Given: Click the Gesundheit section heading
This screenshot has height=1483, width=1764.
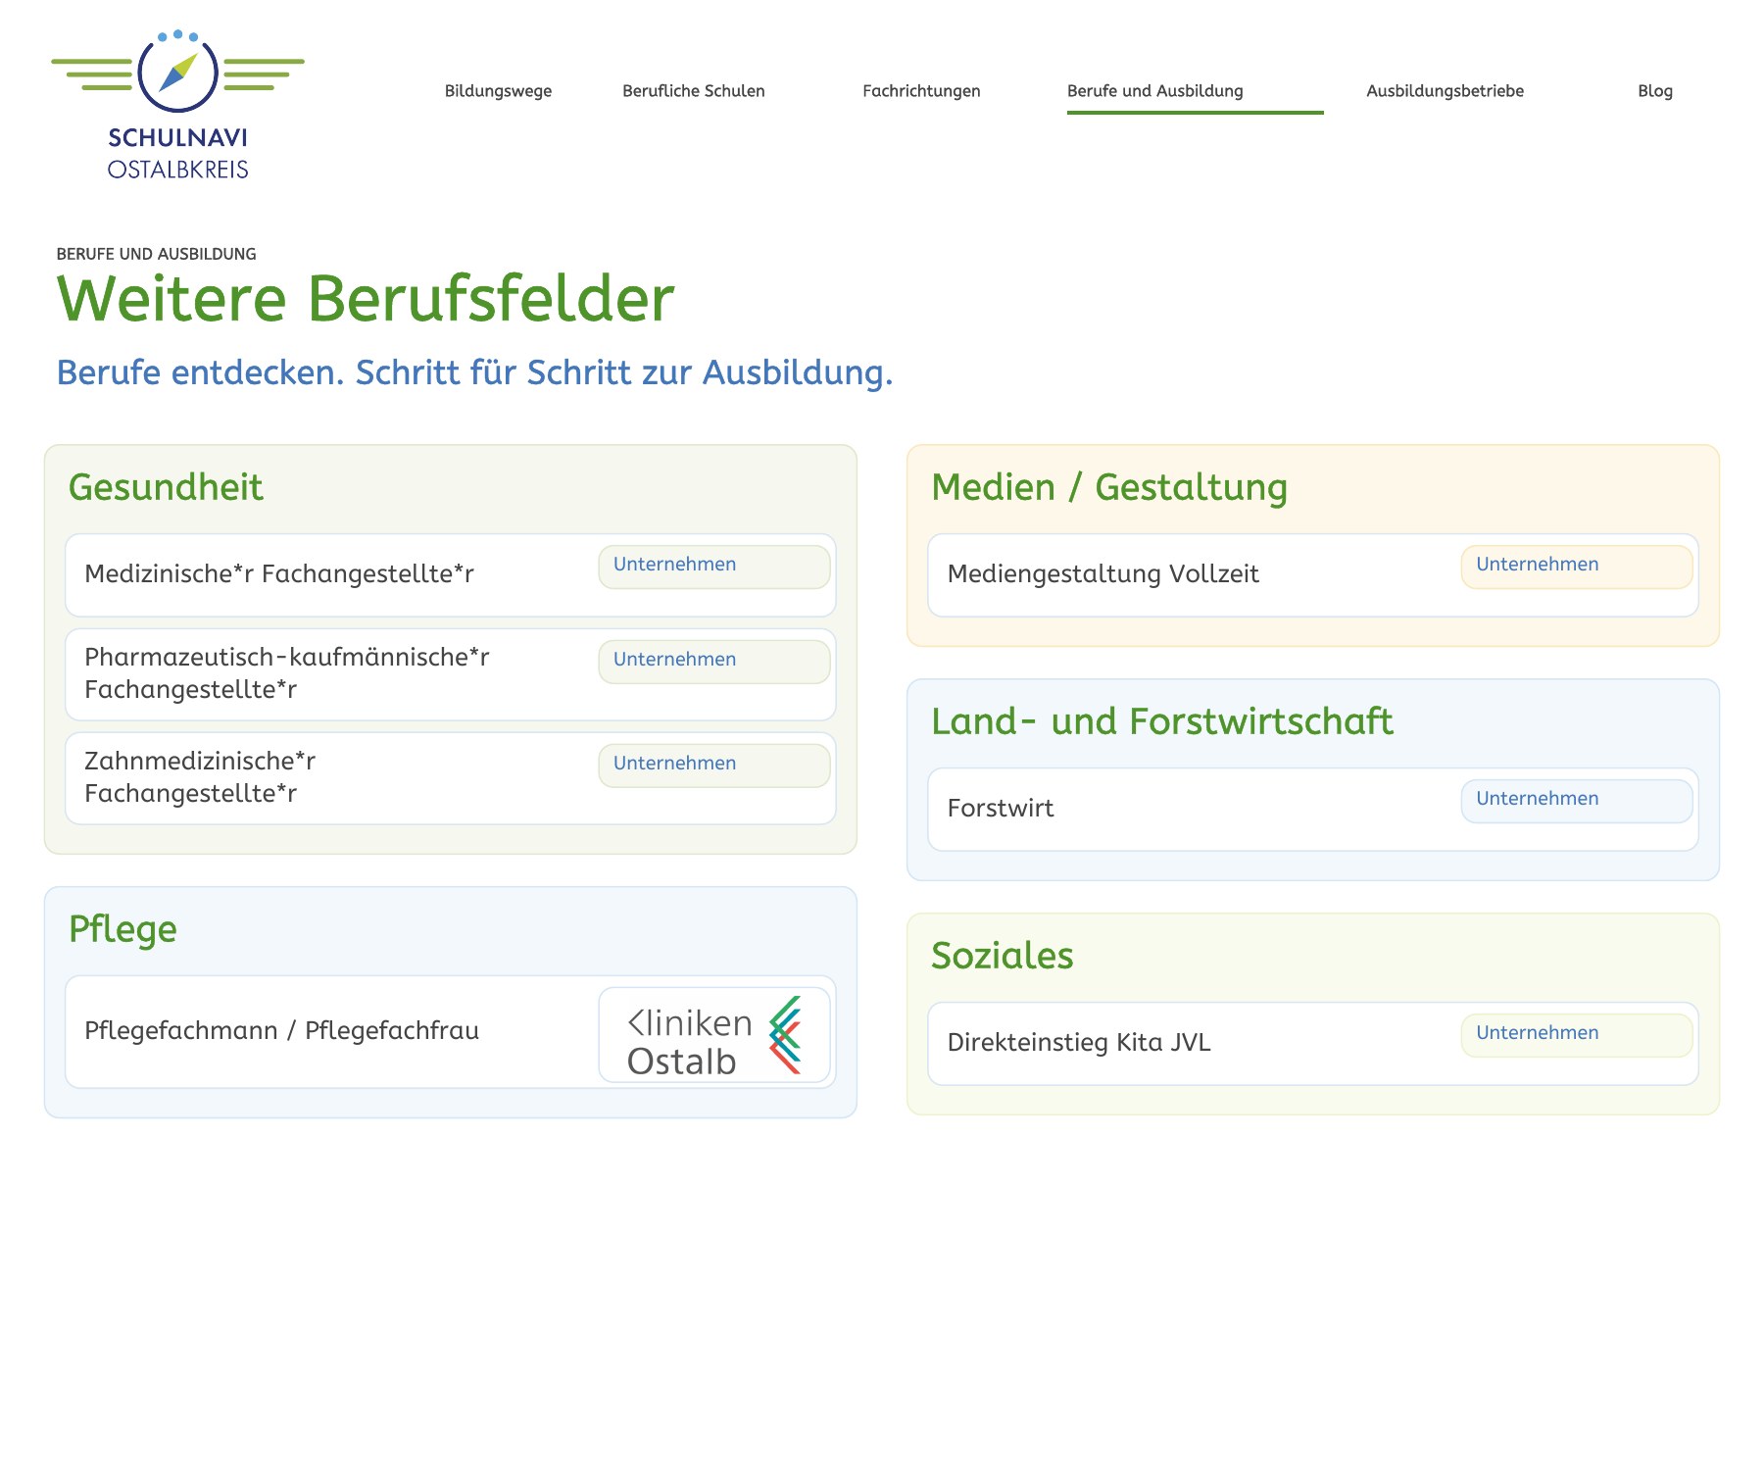Looking at the screenshot, I should (166, 487).
